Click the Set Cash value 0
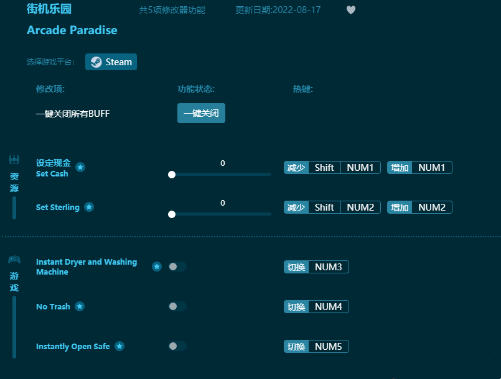Viewport: 501px width, 379px height. 223,163
